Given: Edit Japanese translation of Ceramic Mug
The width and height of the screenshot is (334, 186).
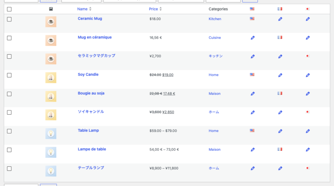Looking at the screenshot, I should pyautogui.click(x=307, y=19).
